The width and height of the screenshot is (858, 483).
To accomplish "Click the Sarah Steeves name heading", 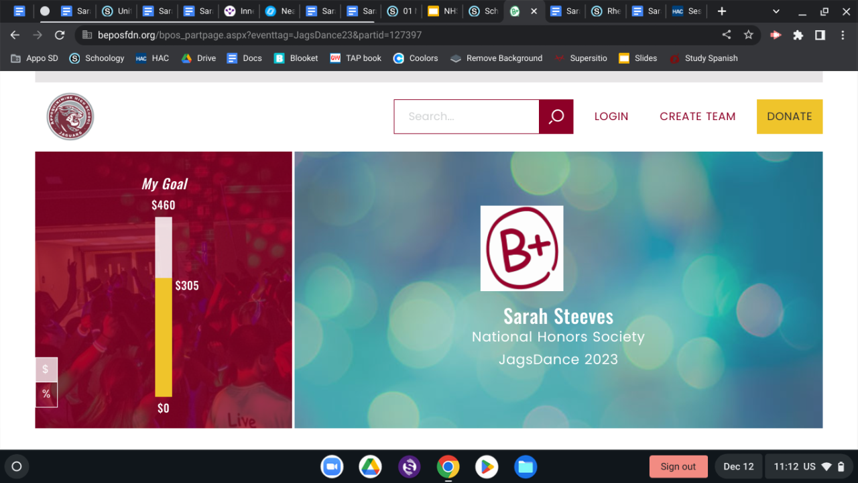I will pos(558,316).
